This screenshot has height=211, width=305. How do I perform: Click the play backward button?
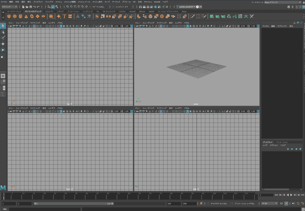point(287,195)
